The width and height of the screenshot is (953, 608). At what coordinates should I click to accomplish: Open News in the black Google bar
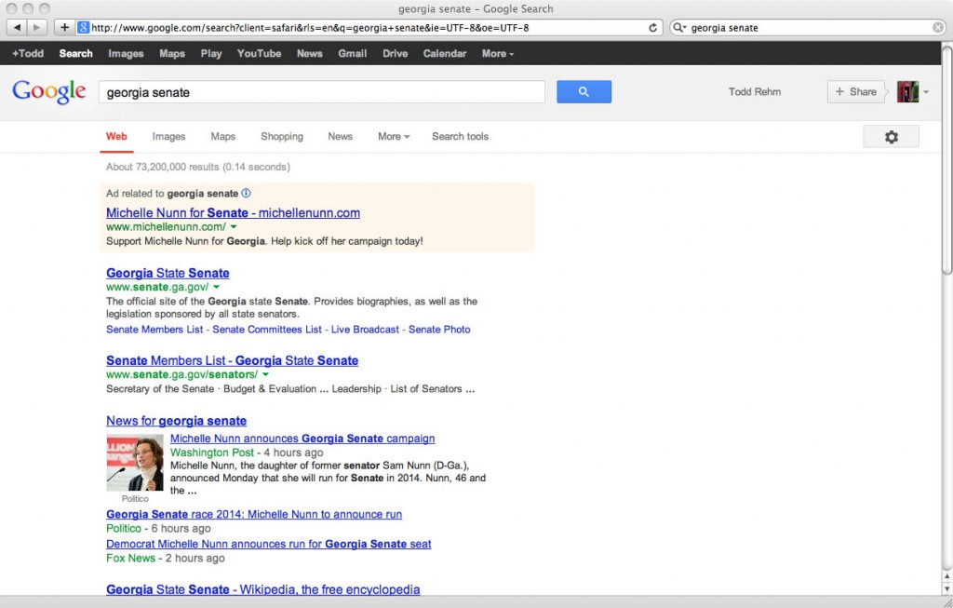click(309, 53)
